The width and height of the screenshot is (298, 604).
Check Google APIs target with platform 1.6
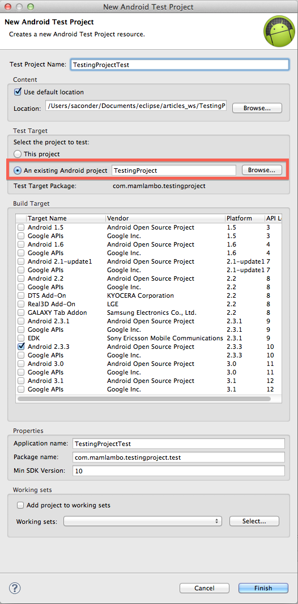coord(21,253)
